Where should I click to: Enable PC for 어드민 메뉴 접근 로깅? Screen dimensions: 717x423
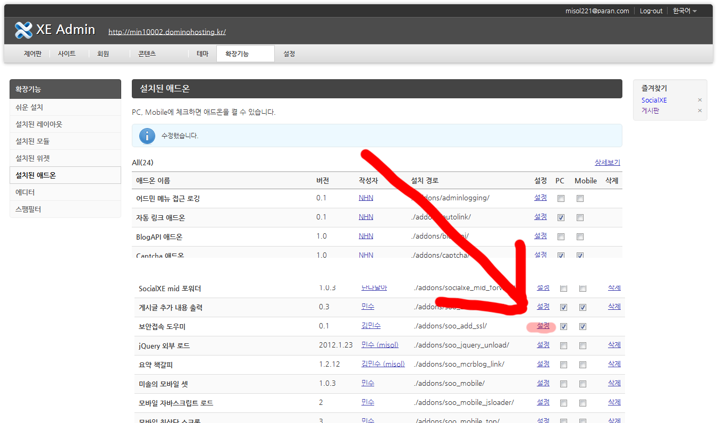pos(561,198)
